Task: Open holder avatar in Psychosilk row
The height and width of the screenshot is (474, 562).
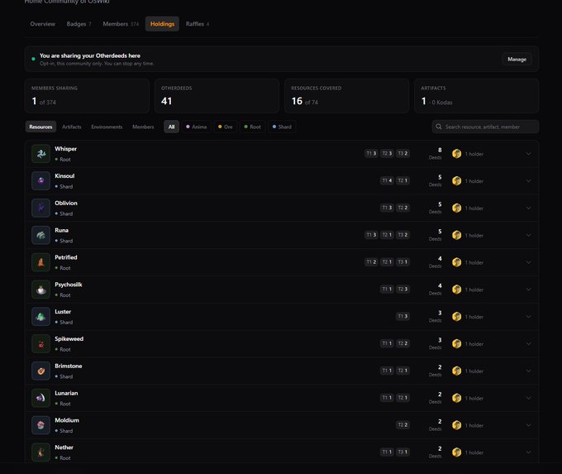Action: tap(456, 290)
